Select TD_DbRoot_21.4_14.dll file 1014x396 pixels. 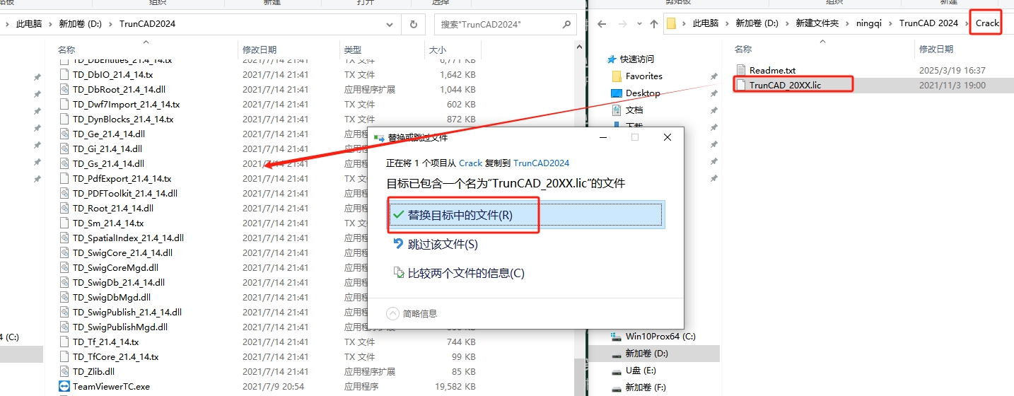tap(120, 89)
